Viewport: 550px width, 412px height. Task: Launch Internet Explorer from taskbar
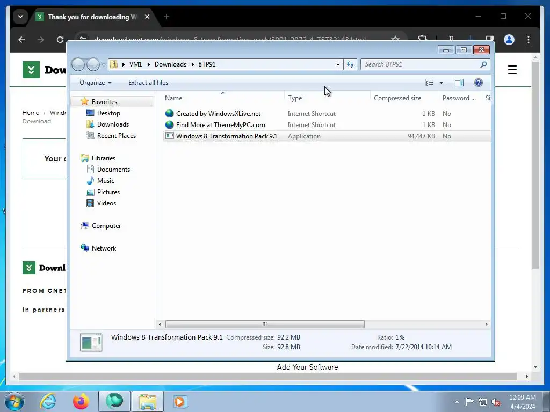[48, 401]
